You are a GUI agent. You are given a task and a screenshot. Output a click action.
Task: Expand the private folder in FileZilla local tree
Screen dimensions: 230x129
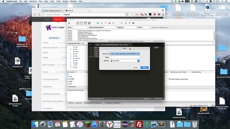(x=71, y=58)
